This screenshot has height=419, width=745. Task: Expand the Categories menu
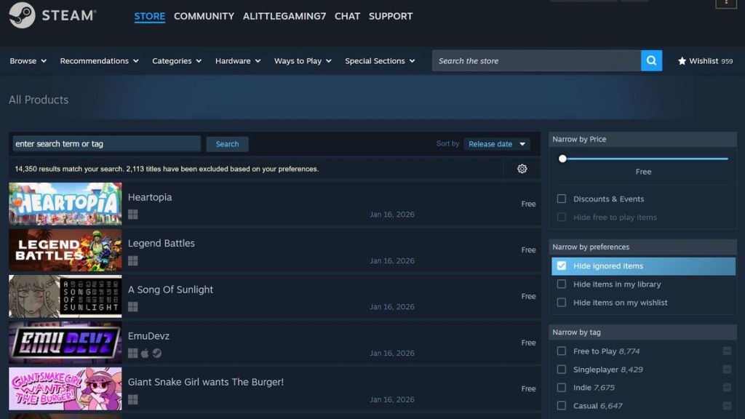click(x=176, y=61)
